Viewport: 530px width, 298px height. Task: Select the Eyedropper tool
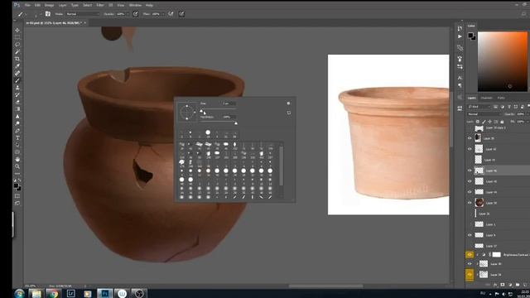tap(17, 66)
